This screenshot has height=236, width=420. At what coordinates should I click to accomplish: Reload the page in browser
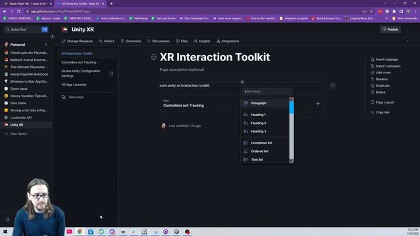pyautogui.click(x=18, y=11)
